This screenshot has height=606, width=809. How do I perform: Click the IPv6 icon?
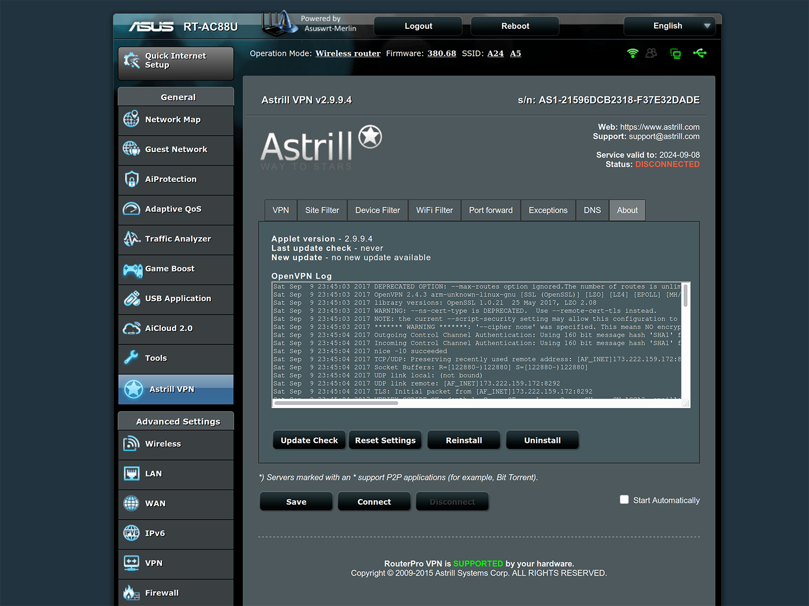[x=131, y=533]
